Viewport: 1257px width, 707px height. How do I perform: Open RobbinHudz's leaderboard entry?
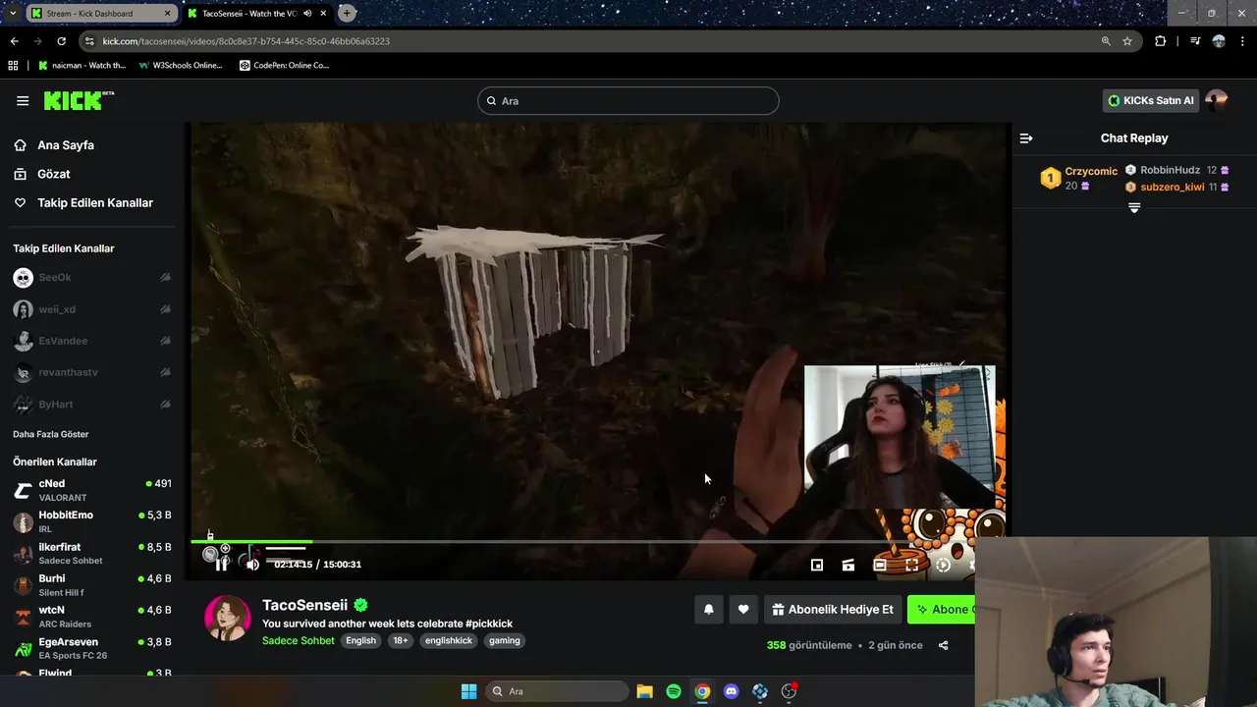pyautogui.click(x=1176, y=170)
